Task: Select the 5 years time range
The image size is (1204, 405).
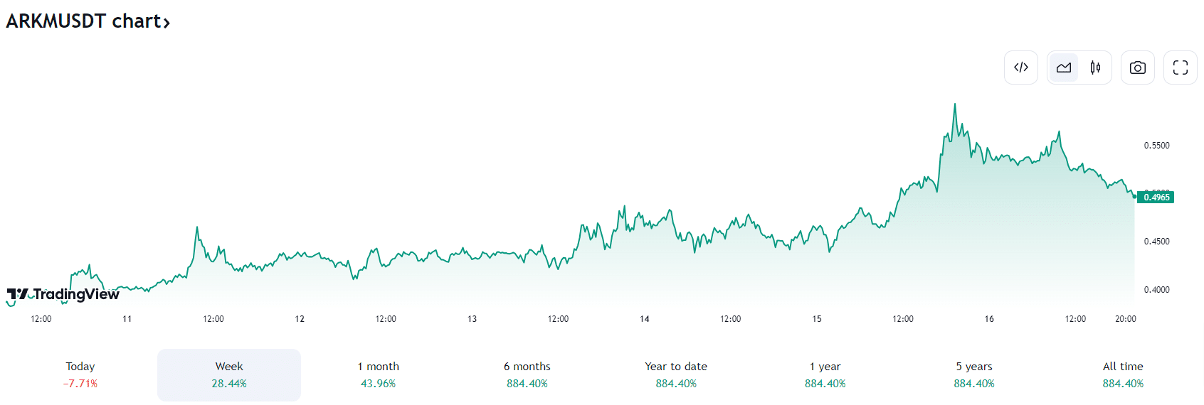Action: click(974, 374)
